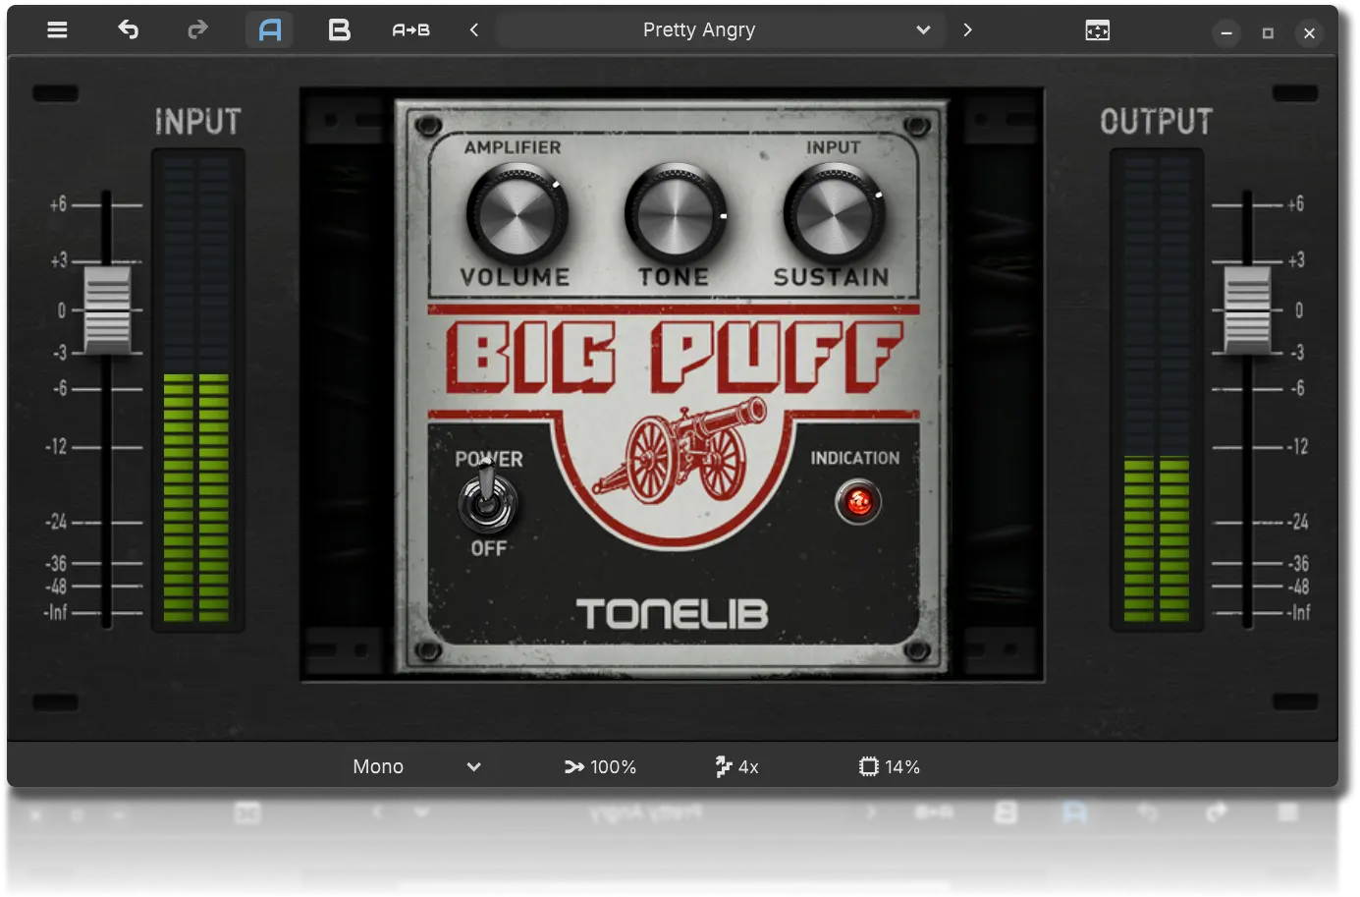Switch to preset slot B
Viewport: 1360px width, 897px height.
[x=339, y=29]
